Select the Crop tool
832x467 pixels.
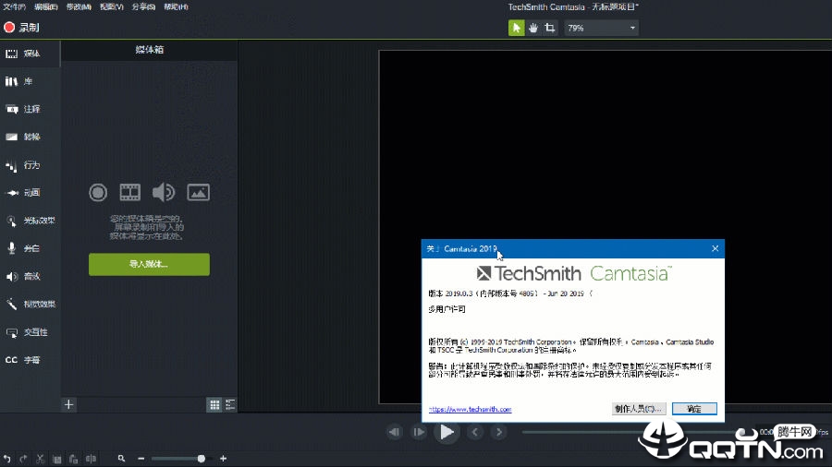point(550,28)
